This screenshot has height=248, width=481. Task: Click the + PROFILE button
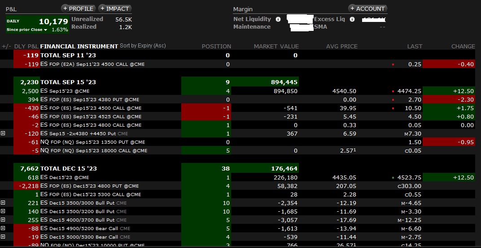(x=79, y=9)
